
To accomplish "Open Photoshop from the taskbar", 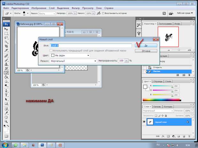I will (42, 145).
